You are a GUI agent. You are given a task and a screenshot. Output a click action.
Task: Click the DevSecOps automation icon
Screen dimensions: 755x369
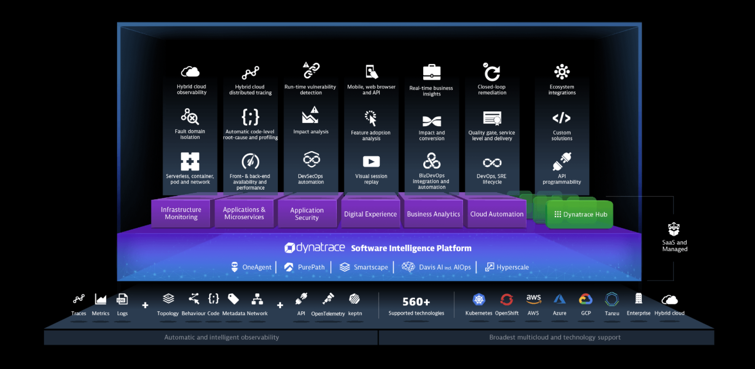(311, 159)
